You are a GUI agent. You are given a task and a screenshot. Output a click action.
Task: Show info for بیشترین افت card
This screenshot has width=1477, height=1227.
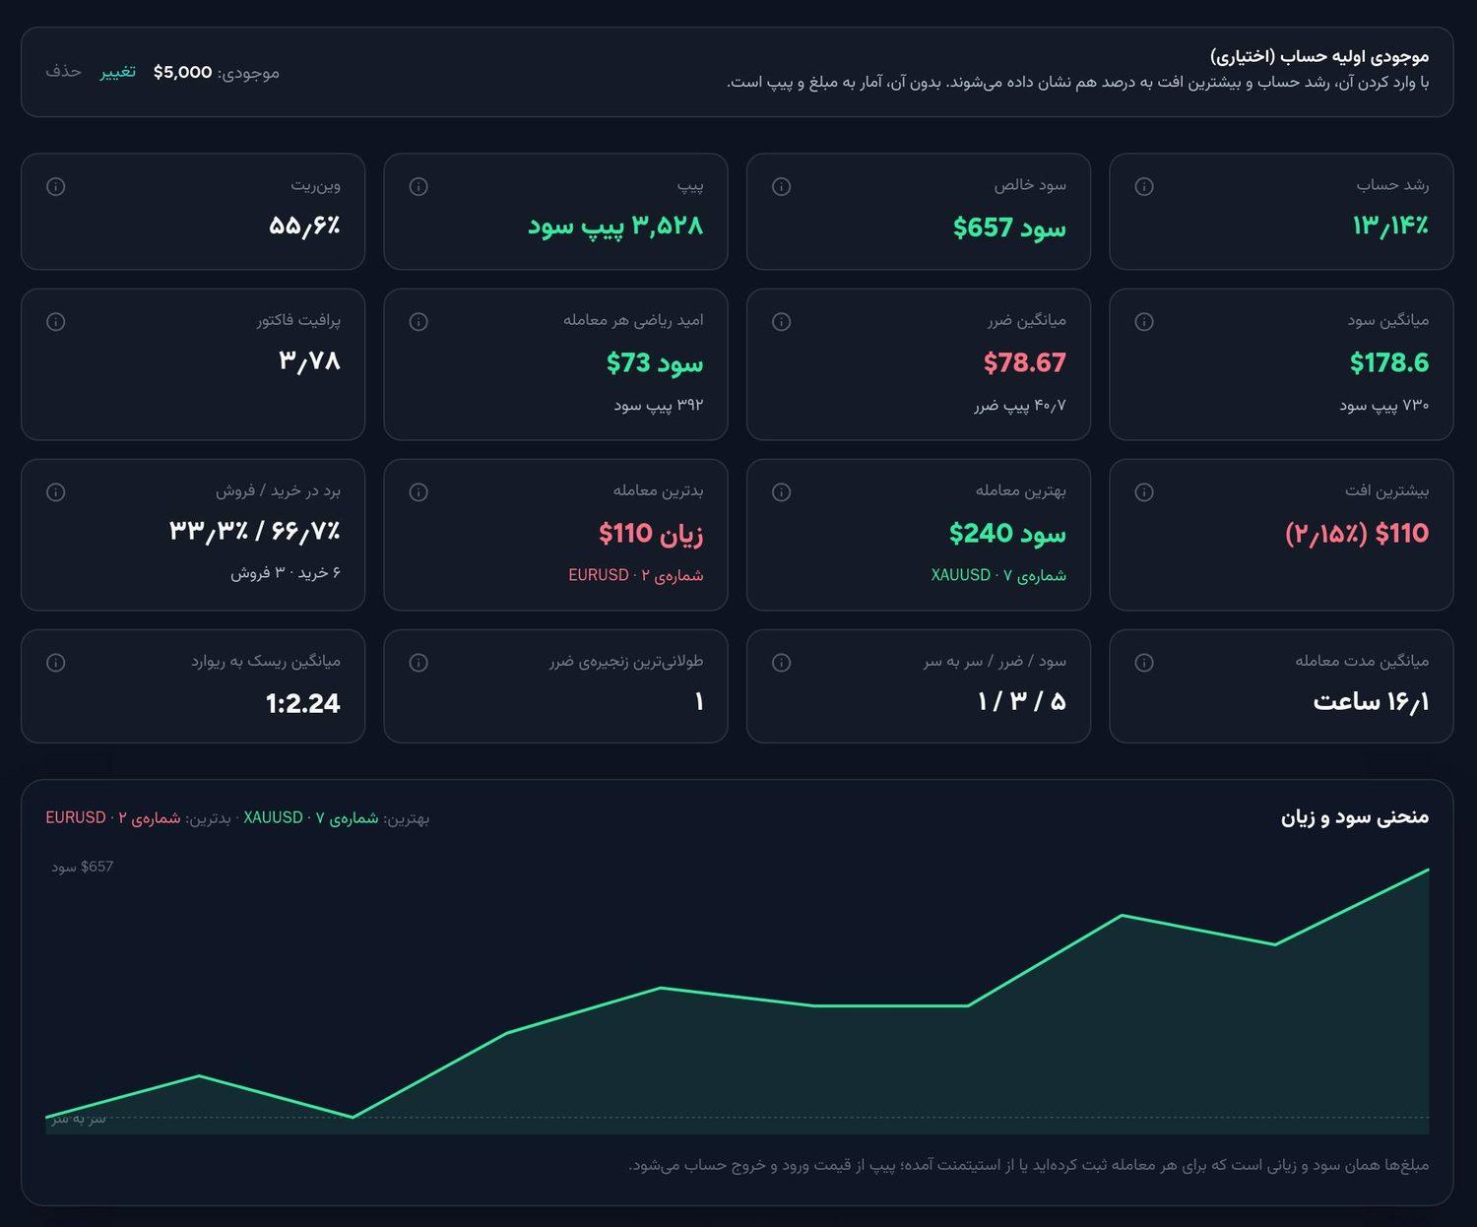tap(1144, 492)
